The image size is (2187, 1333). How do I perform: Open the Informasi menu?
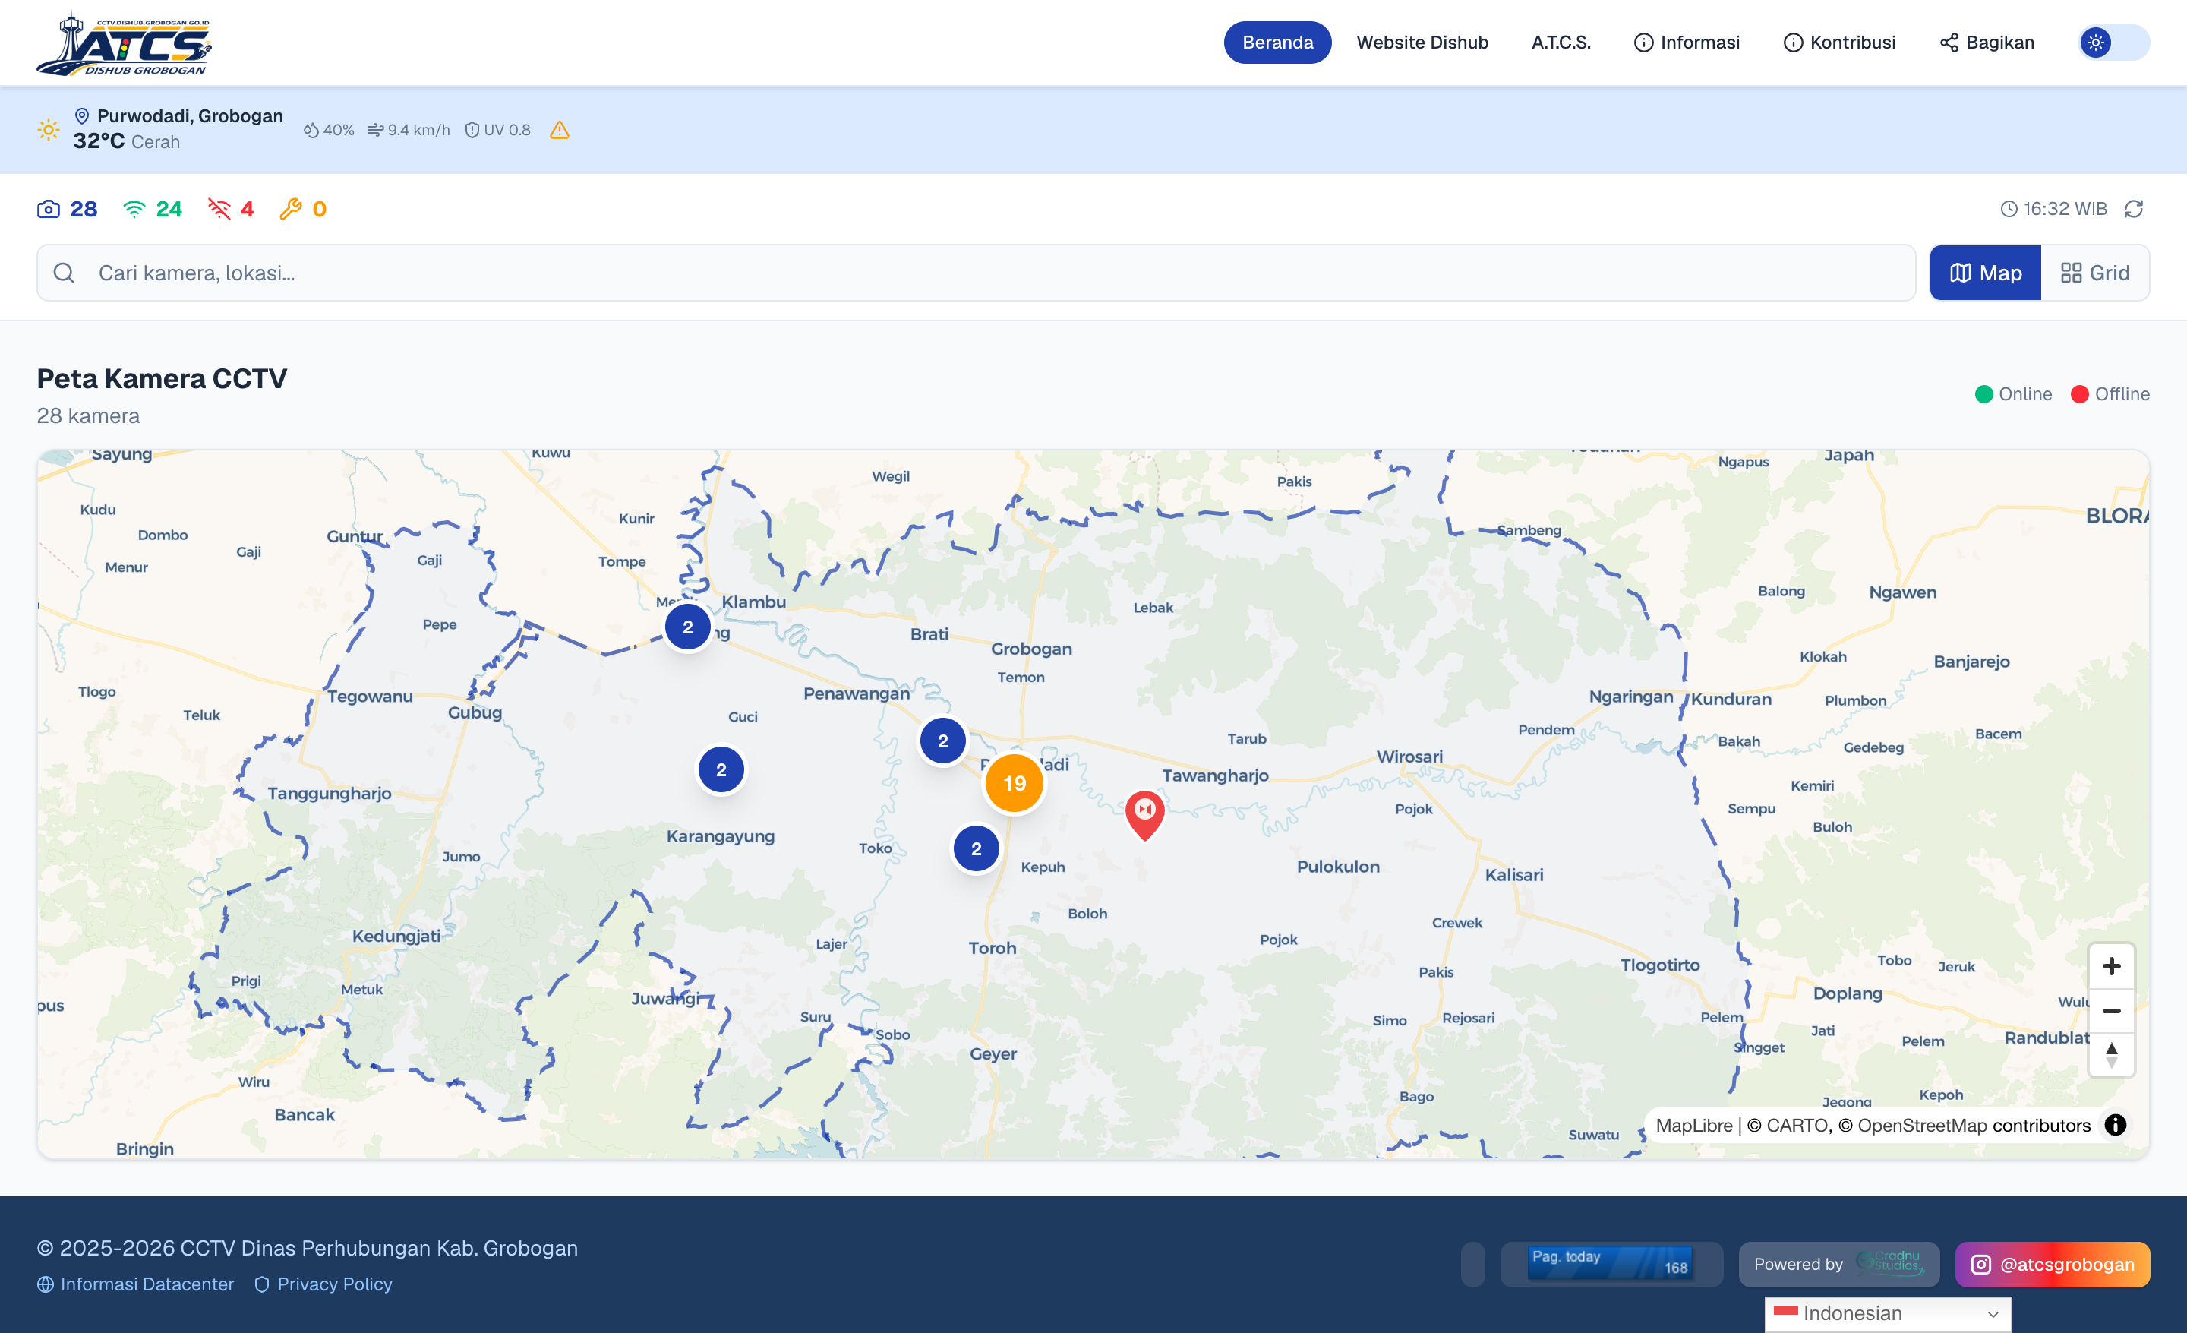click(x=1687, y=43)
